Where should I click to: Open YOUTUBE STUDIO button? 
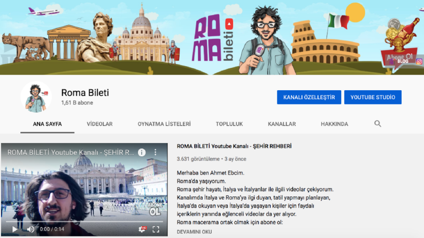point(373,97)
